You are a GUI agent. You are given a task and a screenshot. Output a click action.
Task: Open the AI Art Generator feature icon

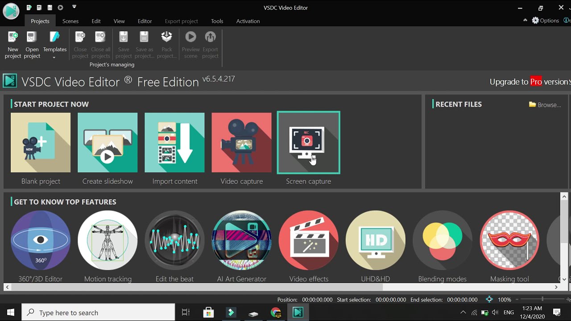click(241, 240)
